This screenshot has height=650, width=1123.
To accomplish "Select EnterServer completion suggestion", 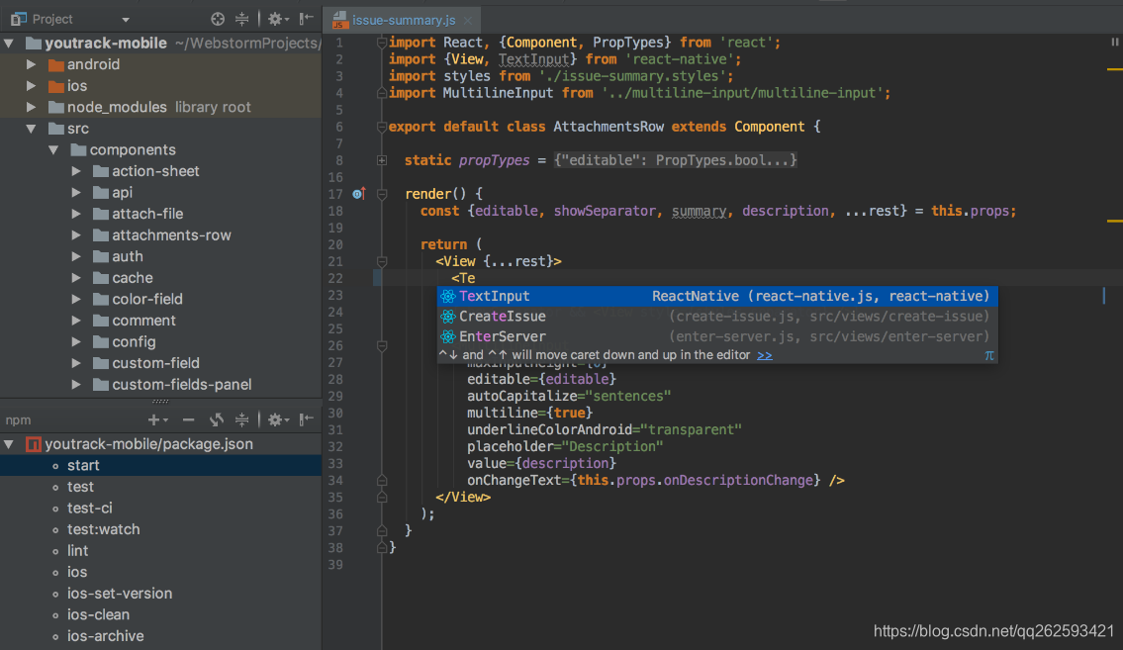I will 717,336.
